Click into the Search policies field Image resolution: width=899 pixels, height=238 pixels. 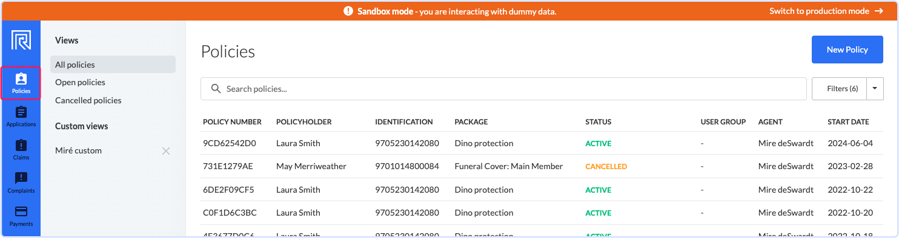pos(503,89)
